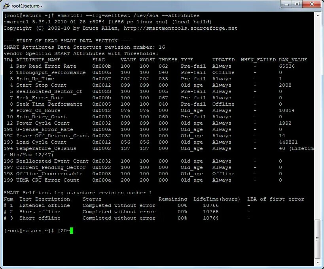Image resolution: width=324 pixels, height=269 pixels.
Task: Click the green terminal cursor block
Action: click(x=72, y=231)
